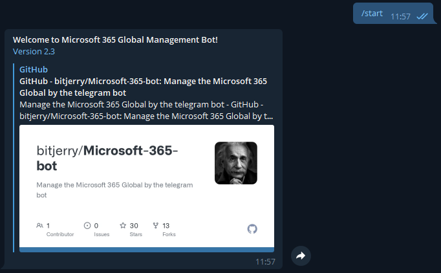This screenshot has width=441, height=273.
Task: Open the Einstein avatar in the preview card
Action: point(235,163)
